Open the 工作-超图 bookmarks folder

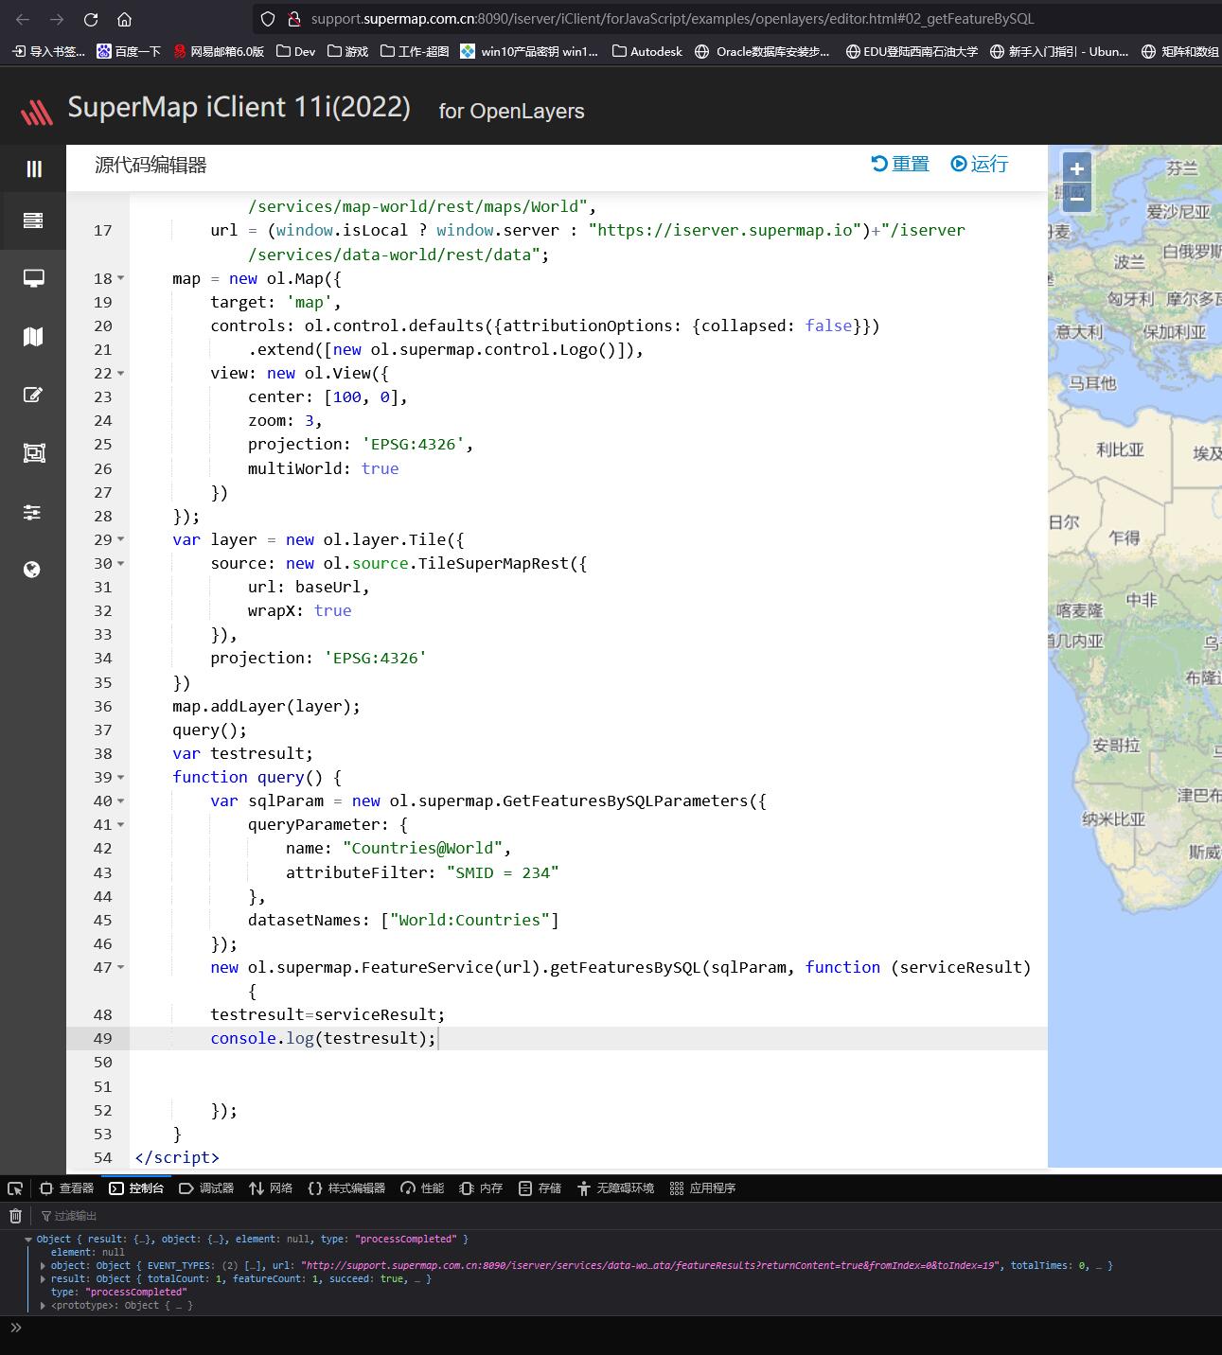tap(415, 51)
